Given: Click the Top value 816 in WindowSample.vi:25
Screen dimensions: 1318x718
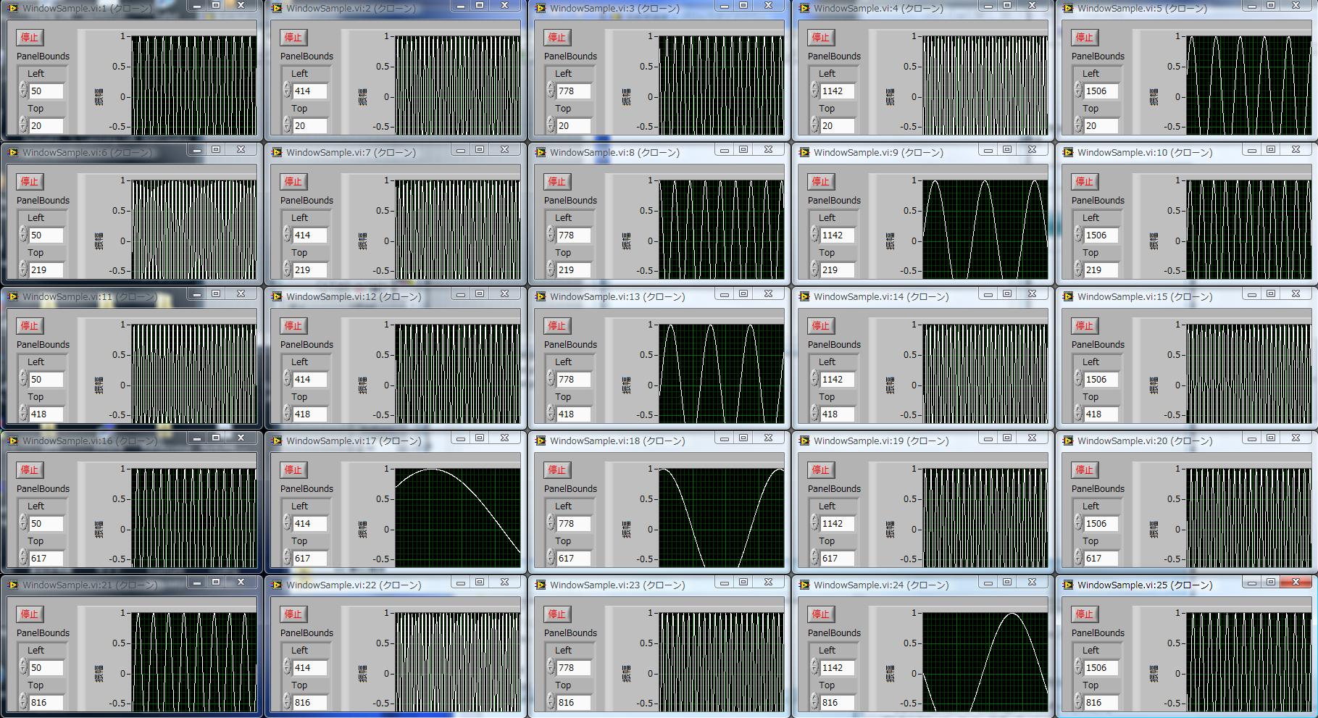Looking at the screenshot, I should [1101, 702].
